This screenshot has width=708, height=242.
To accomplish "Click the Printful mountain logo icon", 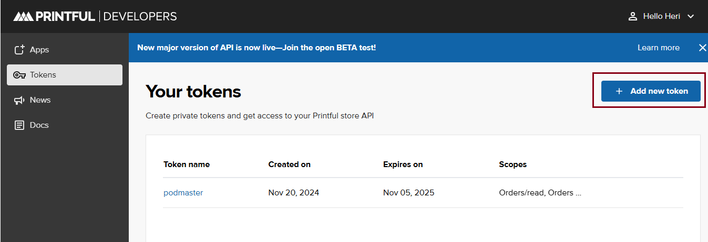I will 23,16.
